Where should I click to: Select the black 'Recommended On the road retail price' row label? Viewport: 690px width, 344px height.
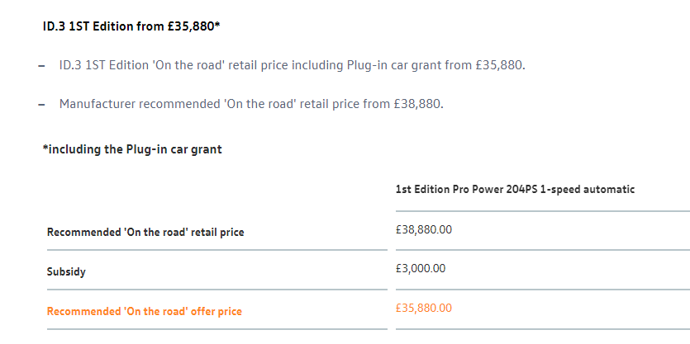pos(145,233)
